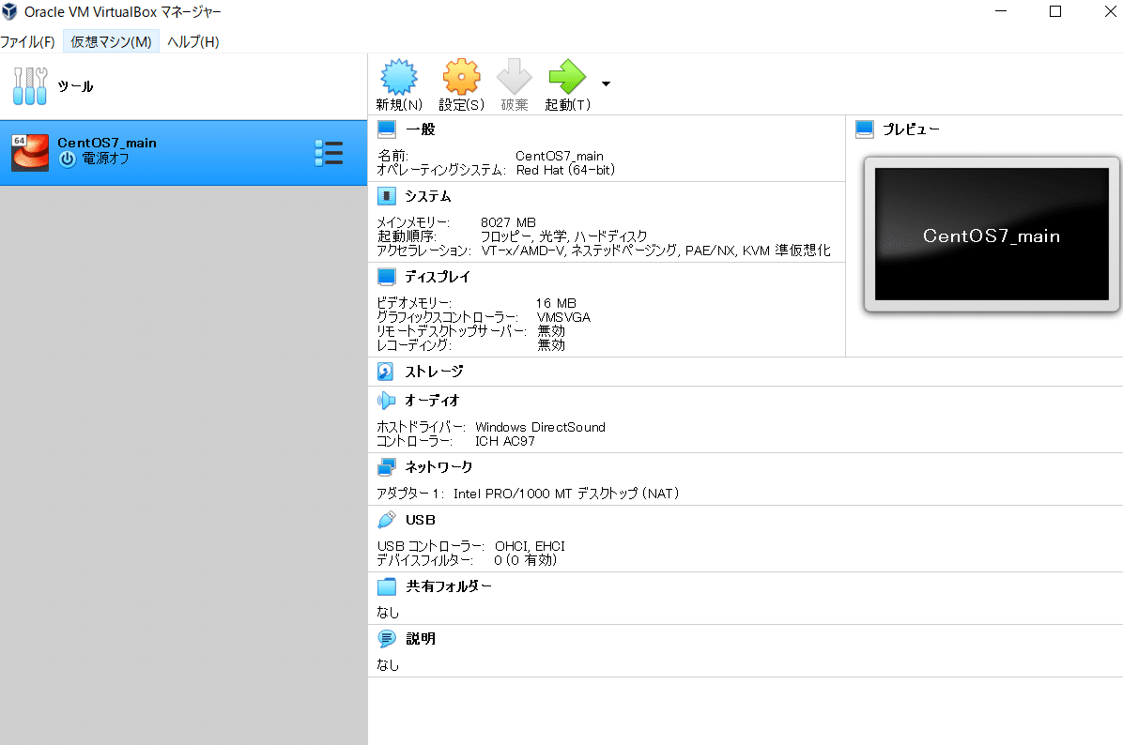Click the ストレージ disk icon

pos(385,372)
